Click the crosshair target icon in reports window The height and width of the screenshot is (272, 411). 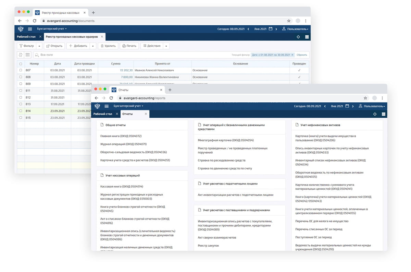375,114
